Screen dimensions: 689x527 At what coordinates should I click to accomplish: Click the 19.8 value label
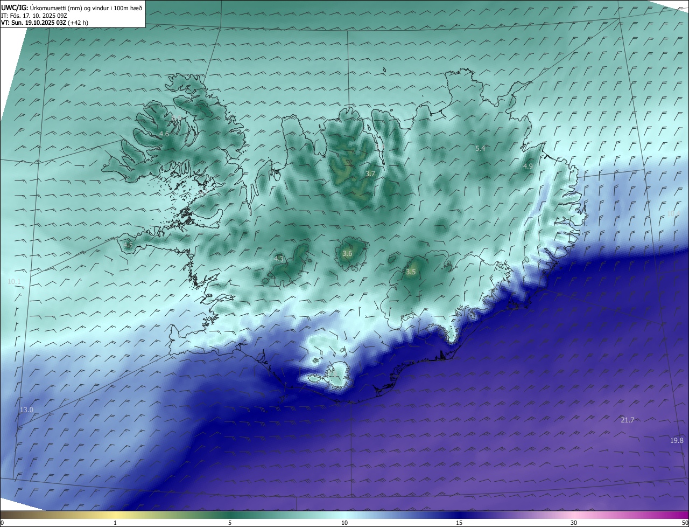click(677, 441)
